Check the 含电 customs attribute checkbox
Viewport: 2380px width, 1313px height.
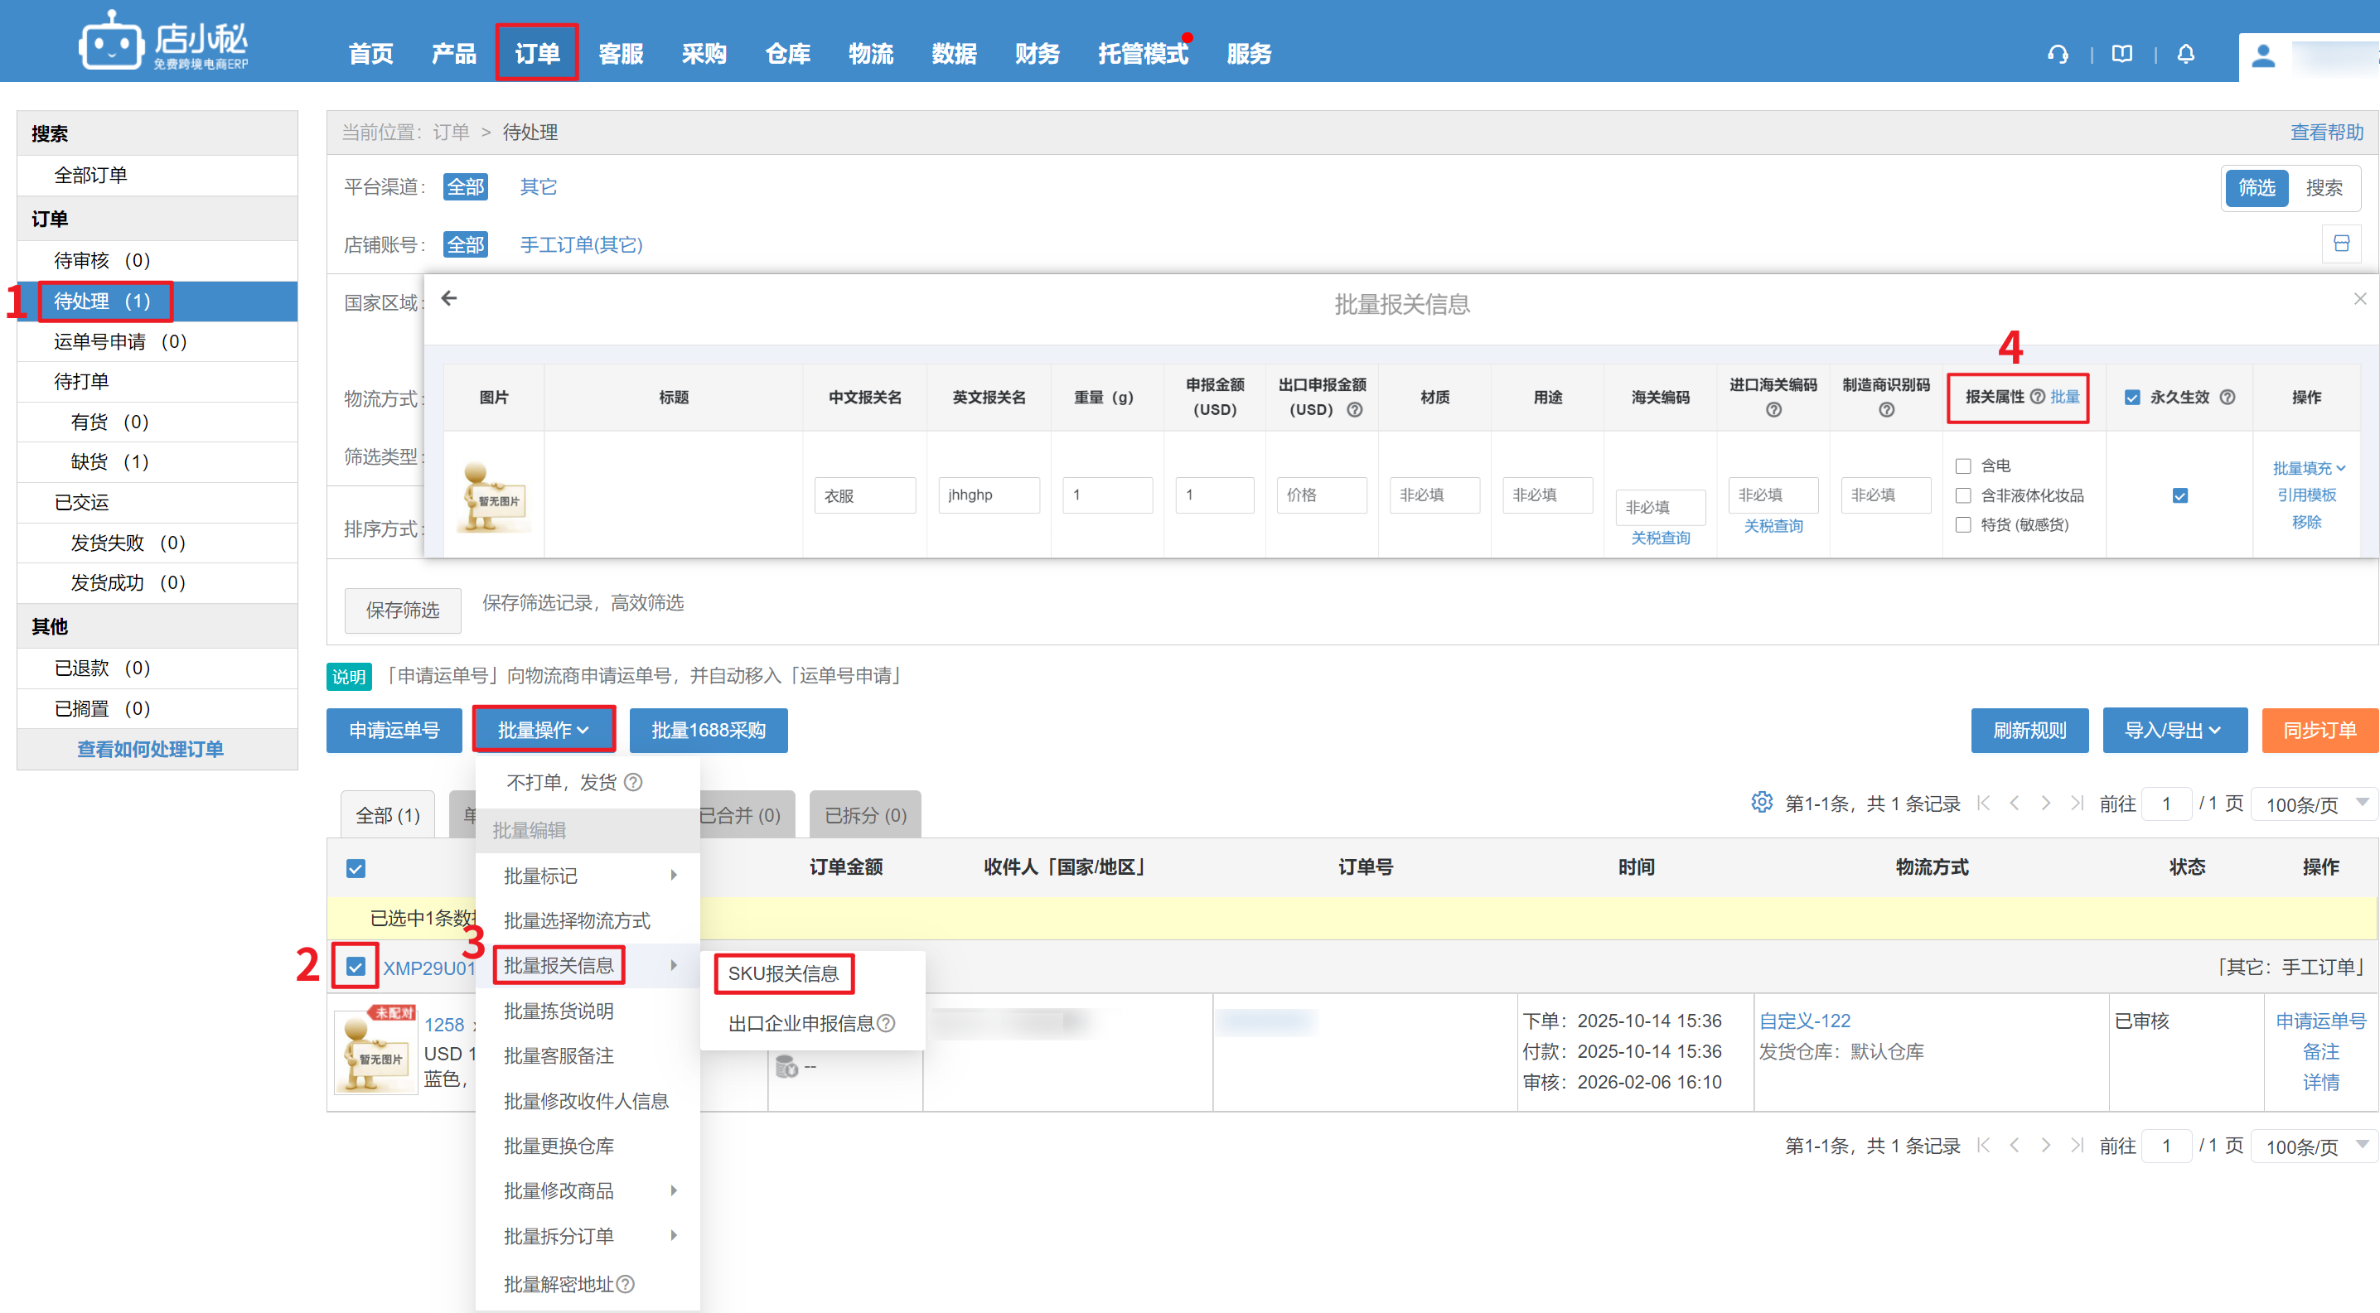click(x=1963, y=466)
